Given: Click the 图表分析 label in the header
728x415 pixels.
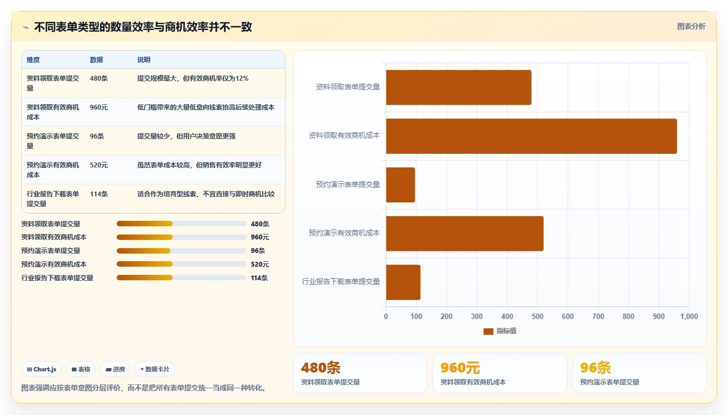Looking at the screenshot, I should (x=691, y=26).
